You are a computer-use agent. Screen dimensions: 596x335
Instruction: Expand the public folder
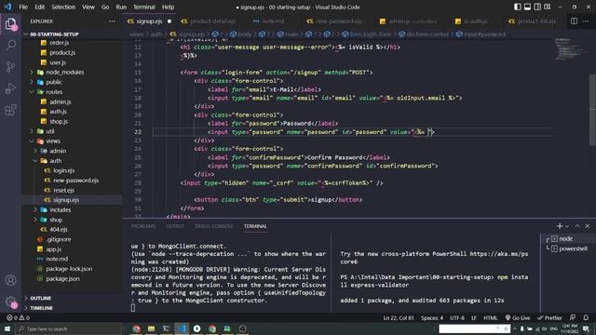54,82
